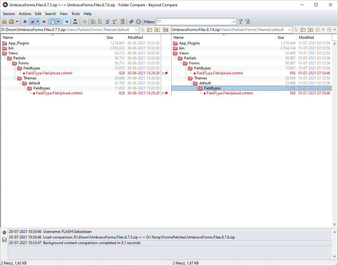The image size is (338, 266).
Task: Open the Edit menu
Action: click(x=38, y=13)
